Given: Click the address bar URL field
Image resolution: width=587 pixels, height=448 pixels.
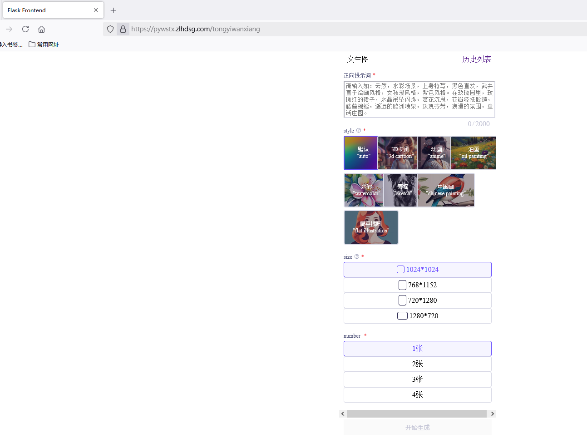Looking at the screenshot, I should [x=345, y=29].
